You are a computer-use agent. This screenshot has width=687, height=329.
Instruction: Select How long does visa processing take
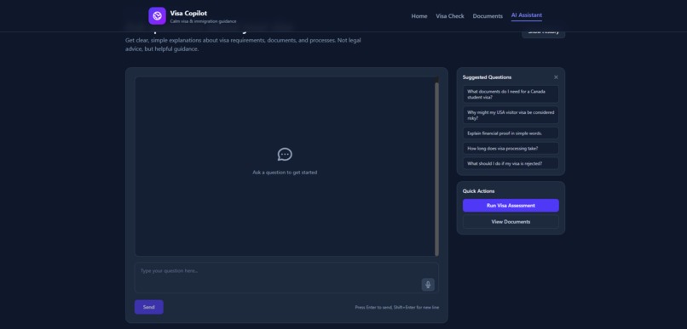[511, 149]
